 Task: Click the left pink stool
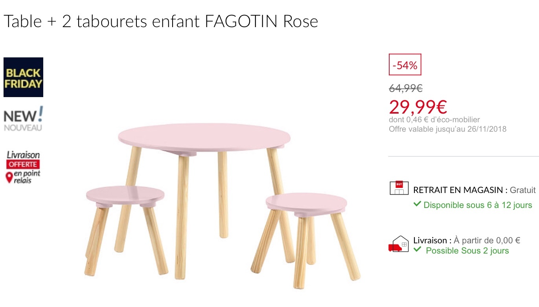coord(125,196)
